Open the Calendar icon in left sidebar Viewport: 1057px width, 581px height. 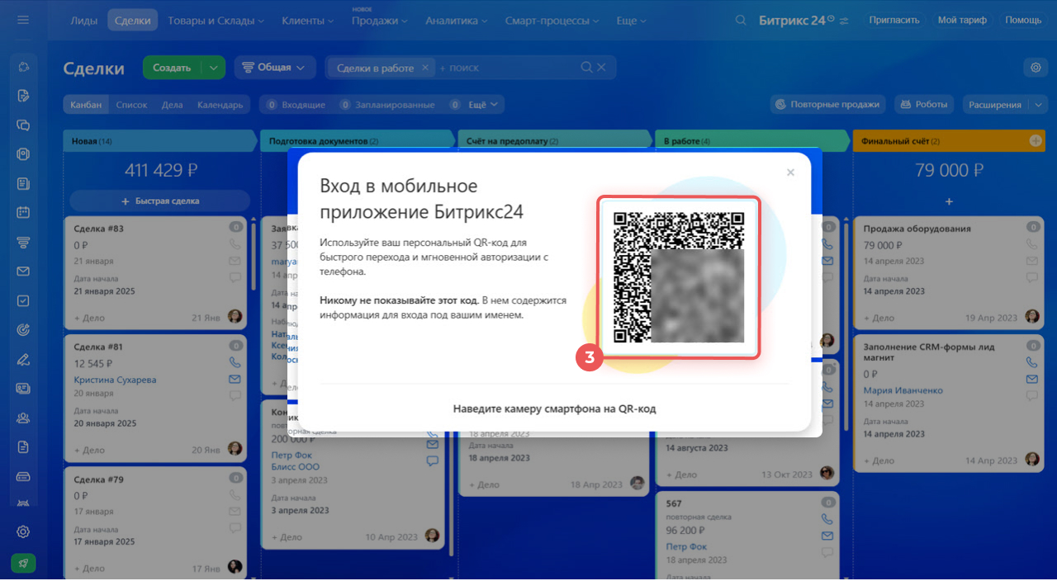[23, 212]
